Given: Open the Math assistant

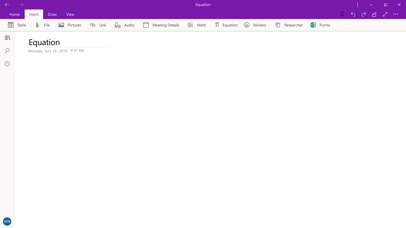Looking at the screenshot, I should (197, 25).
